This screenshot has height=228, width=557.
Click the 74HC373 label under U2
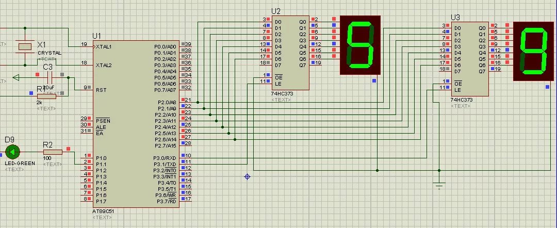[283, 93]
